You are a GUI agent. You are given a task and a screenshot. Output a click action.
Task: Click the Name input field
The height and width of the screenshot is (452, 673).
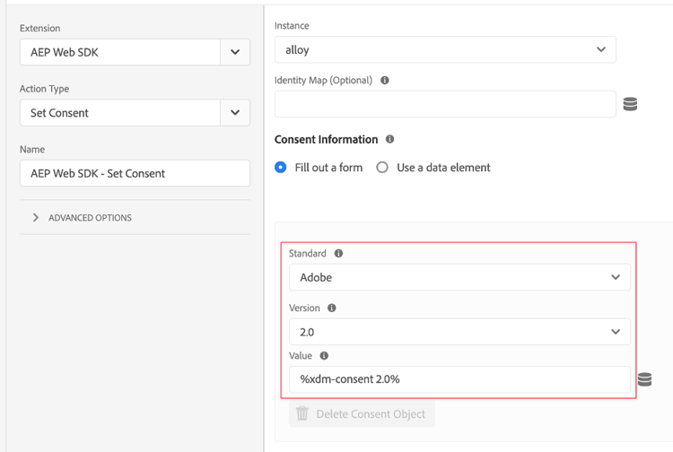pyautogui.click(x=135, y=173)
